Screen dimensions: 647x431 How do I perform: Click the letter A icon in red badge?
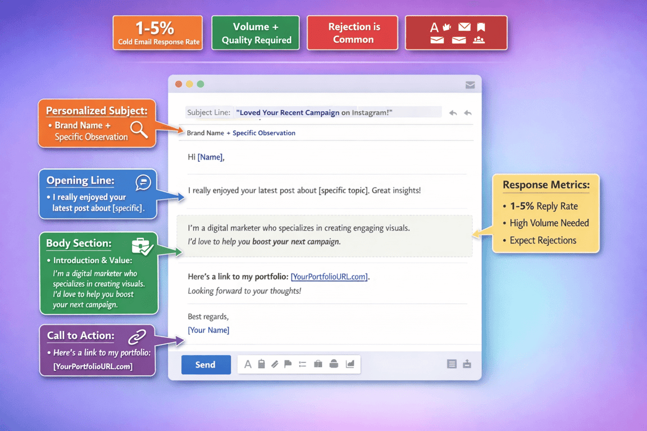(434, 27)
